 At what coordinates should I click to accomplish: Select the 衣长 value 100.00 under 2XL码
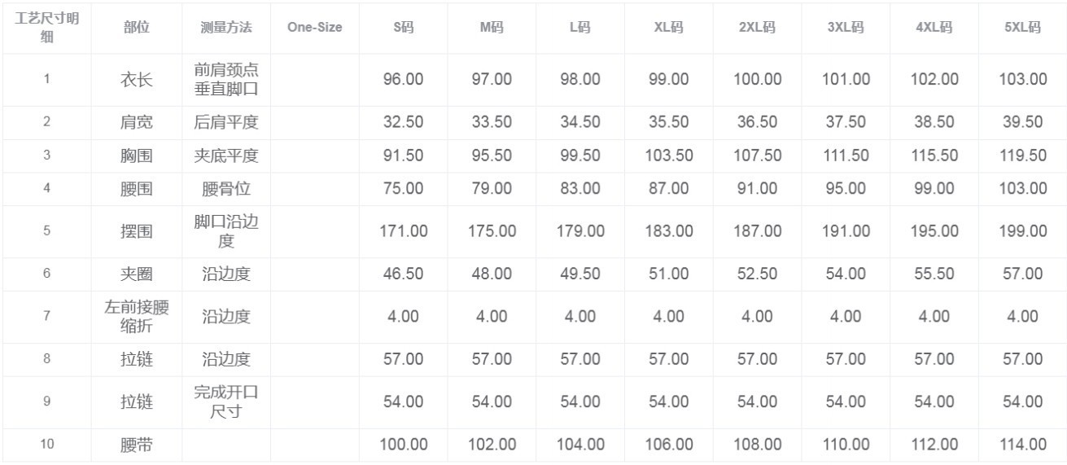tap(757, 79)
